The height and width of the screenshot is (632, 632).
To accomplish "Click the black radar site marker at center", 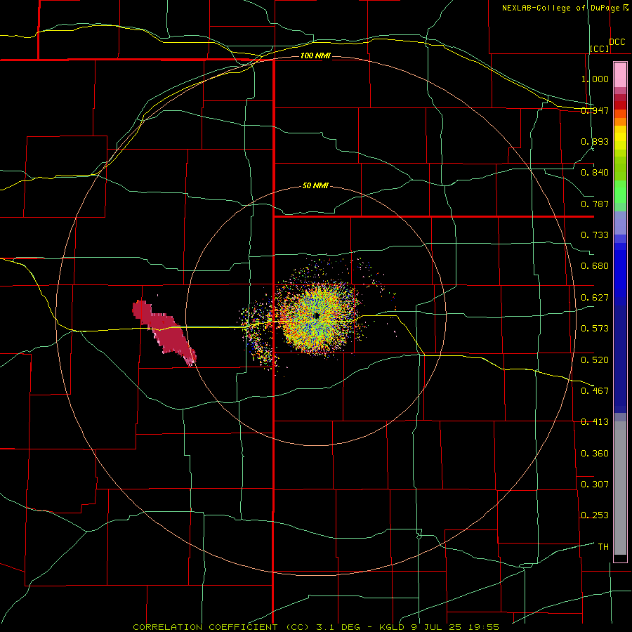I will click(317, 315).
